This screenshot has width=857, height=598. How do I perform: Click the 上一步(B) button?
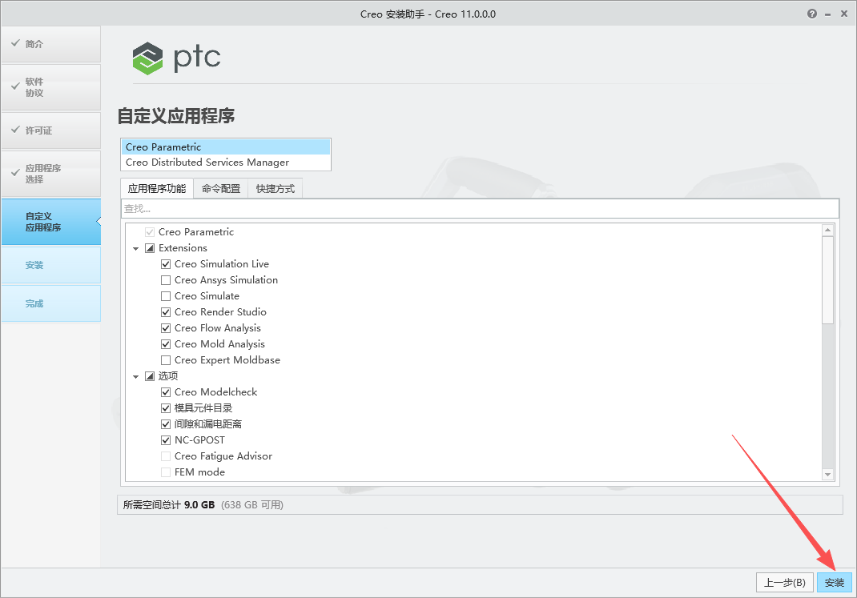[x=784, y=583]
